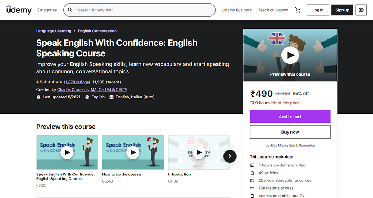373x198 pixels.
Task: Click 'This course includes:' heading
Action: tap(271, 157)
